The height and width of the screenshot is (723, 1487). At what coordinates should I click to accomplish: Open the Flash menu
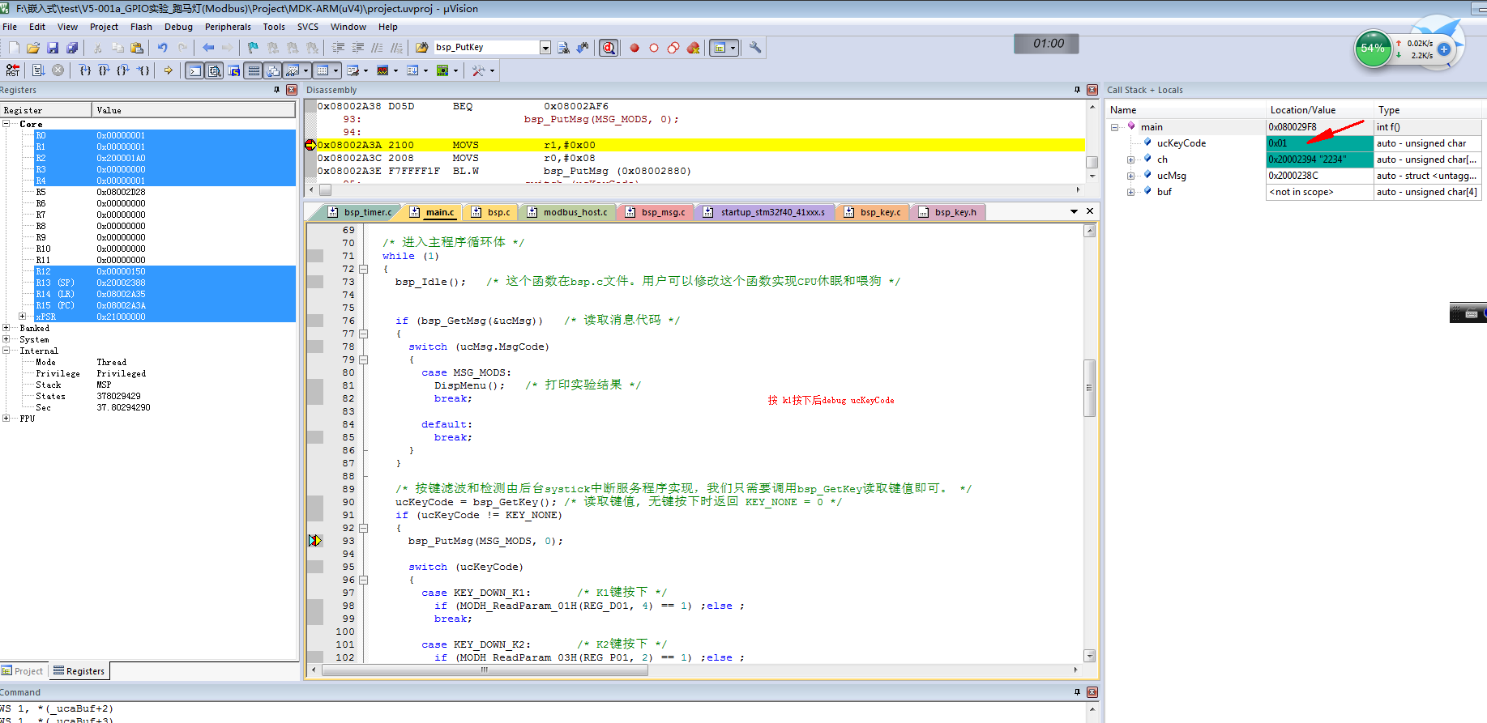tap(141, 27)
